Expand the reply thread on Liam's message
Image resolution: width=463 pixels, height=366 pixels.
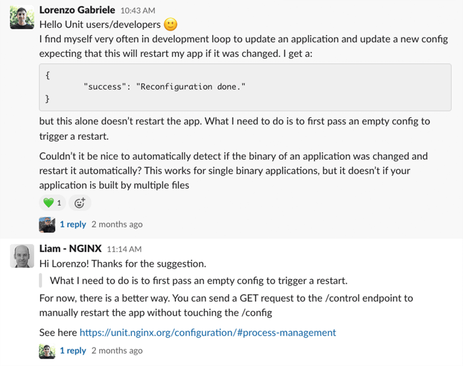(x=73, y=350)
